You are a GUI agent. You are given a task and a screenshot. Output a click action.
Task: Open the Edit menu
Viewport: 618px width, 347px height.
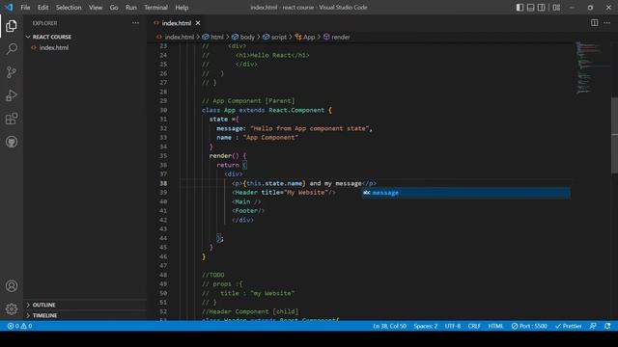click(x=42, y=8)
